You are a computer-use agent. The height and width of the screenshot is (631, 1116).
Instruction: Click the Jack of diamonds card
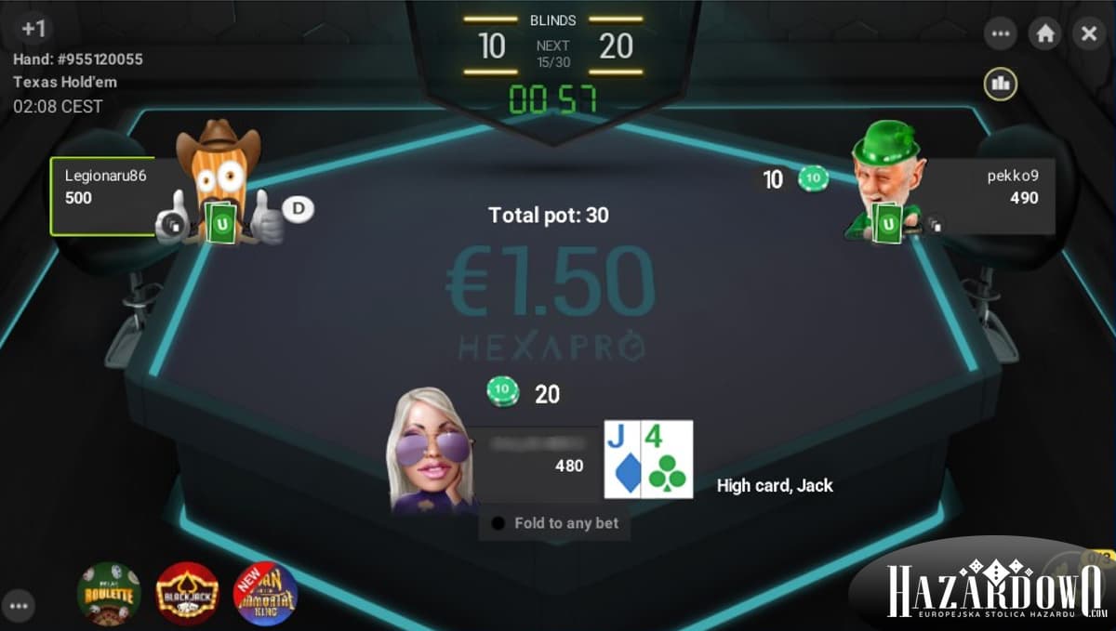[622, 459]
